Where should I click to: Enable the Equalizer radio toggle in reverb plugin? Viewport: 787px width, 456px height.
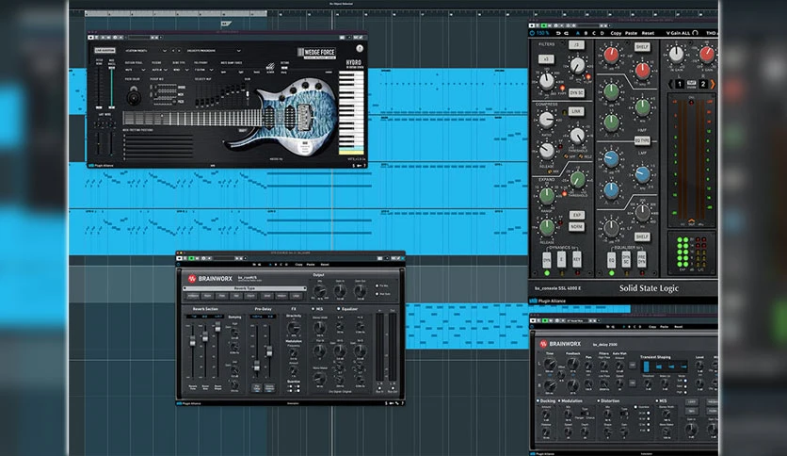tap(339, 309)
